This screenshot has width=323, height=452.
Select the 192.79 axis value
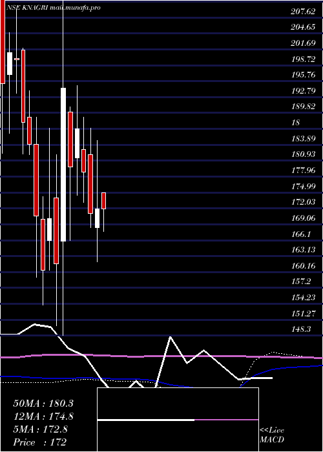click(x=304, y=91)
